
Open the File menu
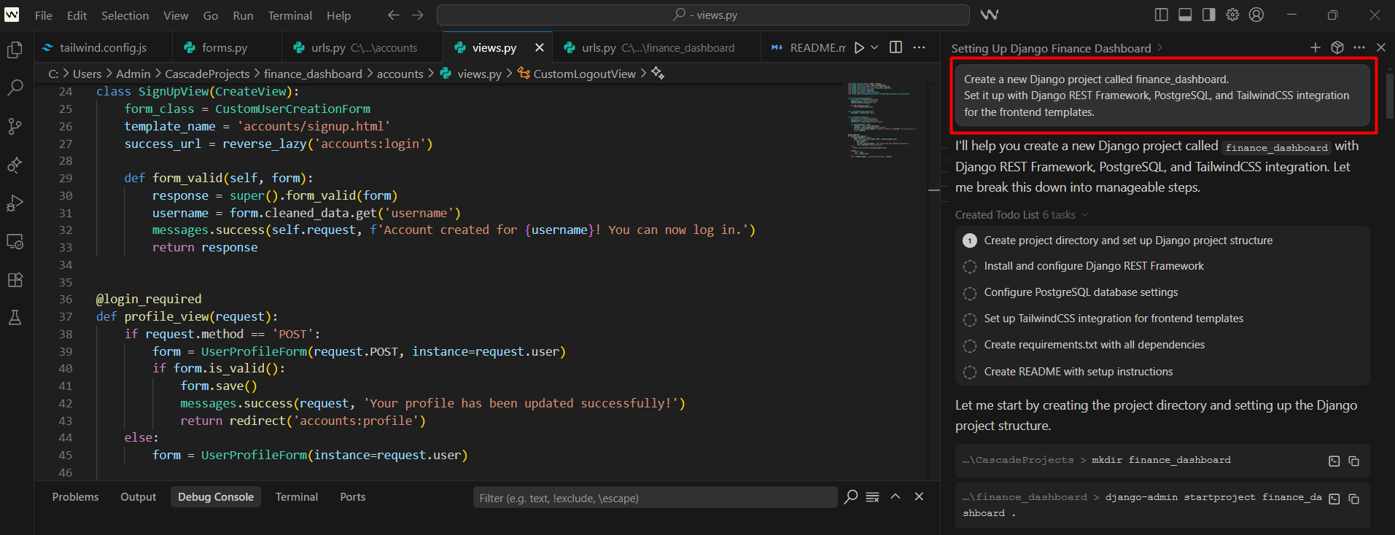point(44,15)
